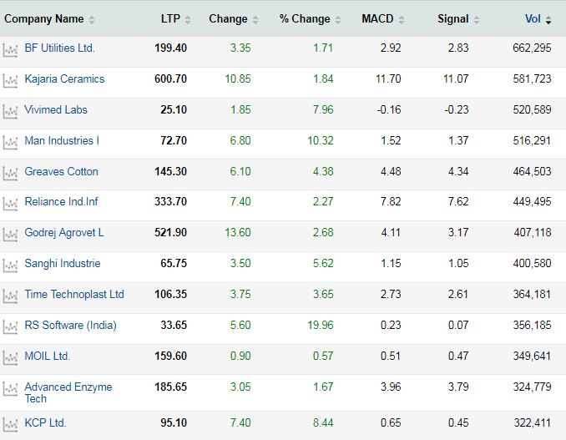The width and height of the screenshot is (566, 440).
Task: Open Greaves Cotton company link
Action: tap(62, 171)
